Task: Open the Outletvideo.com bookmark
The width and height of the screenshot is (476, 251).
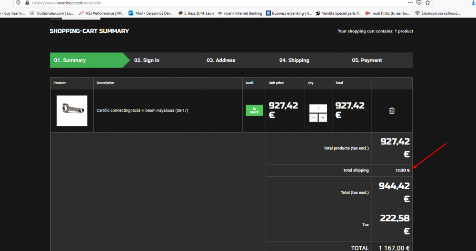Action: [x=51, y=13]
